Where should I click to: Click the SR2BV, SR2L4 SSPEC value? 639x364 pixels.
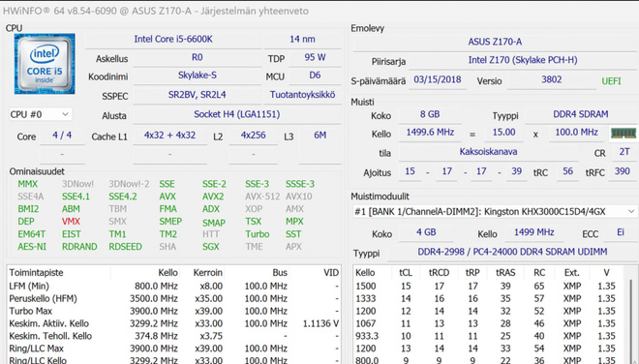click(x=198, y=95)
